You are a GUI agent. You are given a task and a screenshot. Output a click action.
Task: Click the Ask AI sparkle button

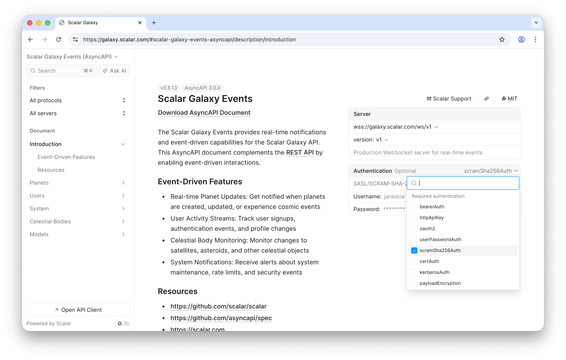tap(114, 71)
